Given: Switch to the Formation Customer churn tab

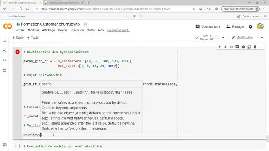Looking at the screenshot, I should (22, 3).
